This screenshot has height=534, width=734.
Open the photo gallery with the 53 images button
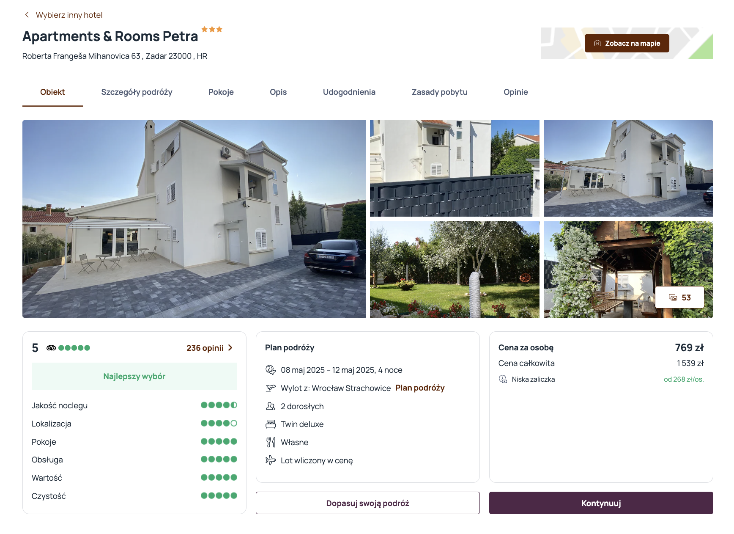(679, 297)
